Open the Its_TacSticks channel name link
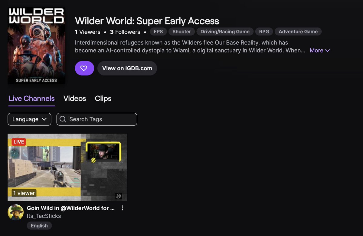Viewport: 363px width, 236px height. 44,216
